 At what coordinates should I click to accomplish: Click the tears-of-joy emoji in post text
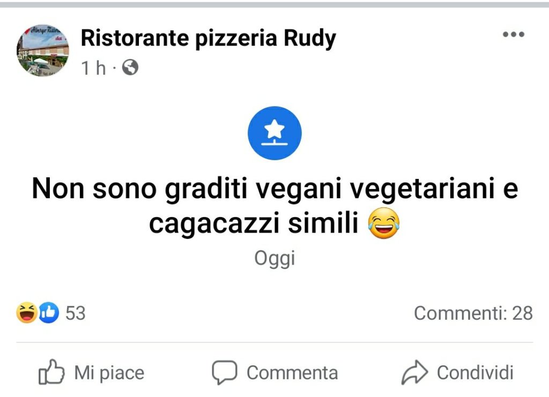384,225
